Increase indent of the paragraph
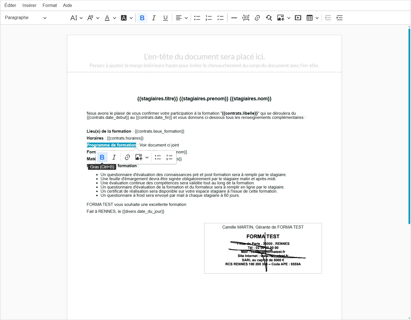This screenshot has width=411, height=320. click(339, 18)
